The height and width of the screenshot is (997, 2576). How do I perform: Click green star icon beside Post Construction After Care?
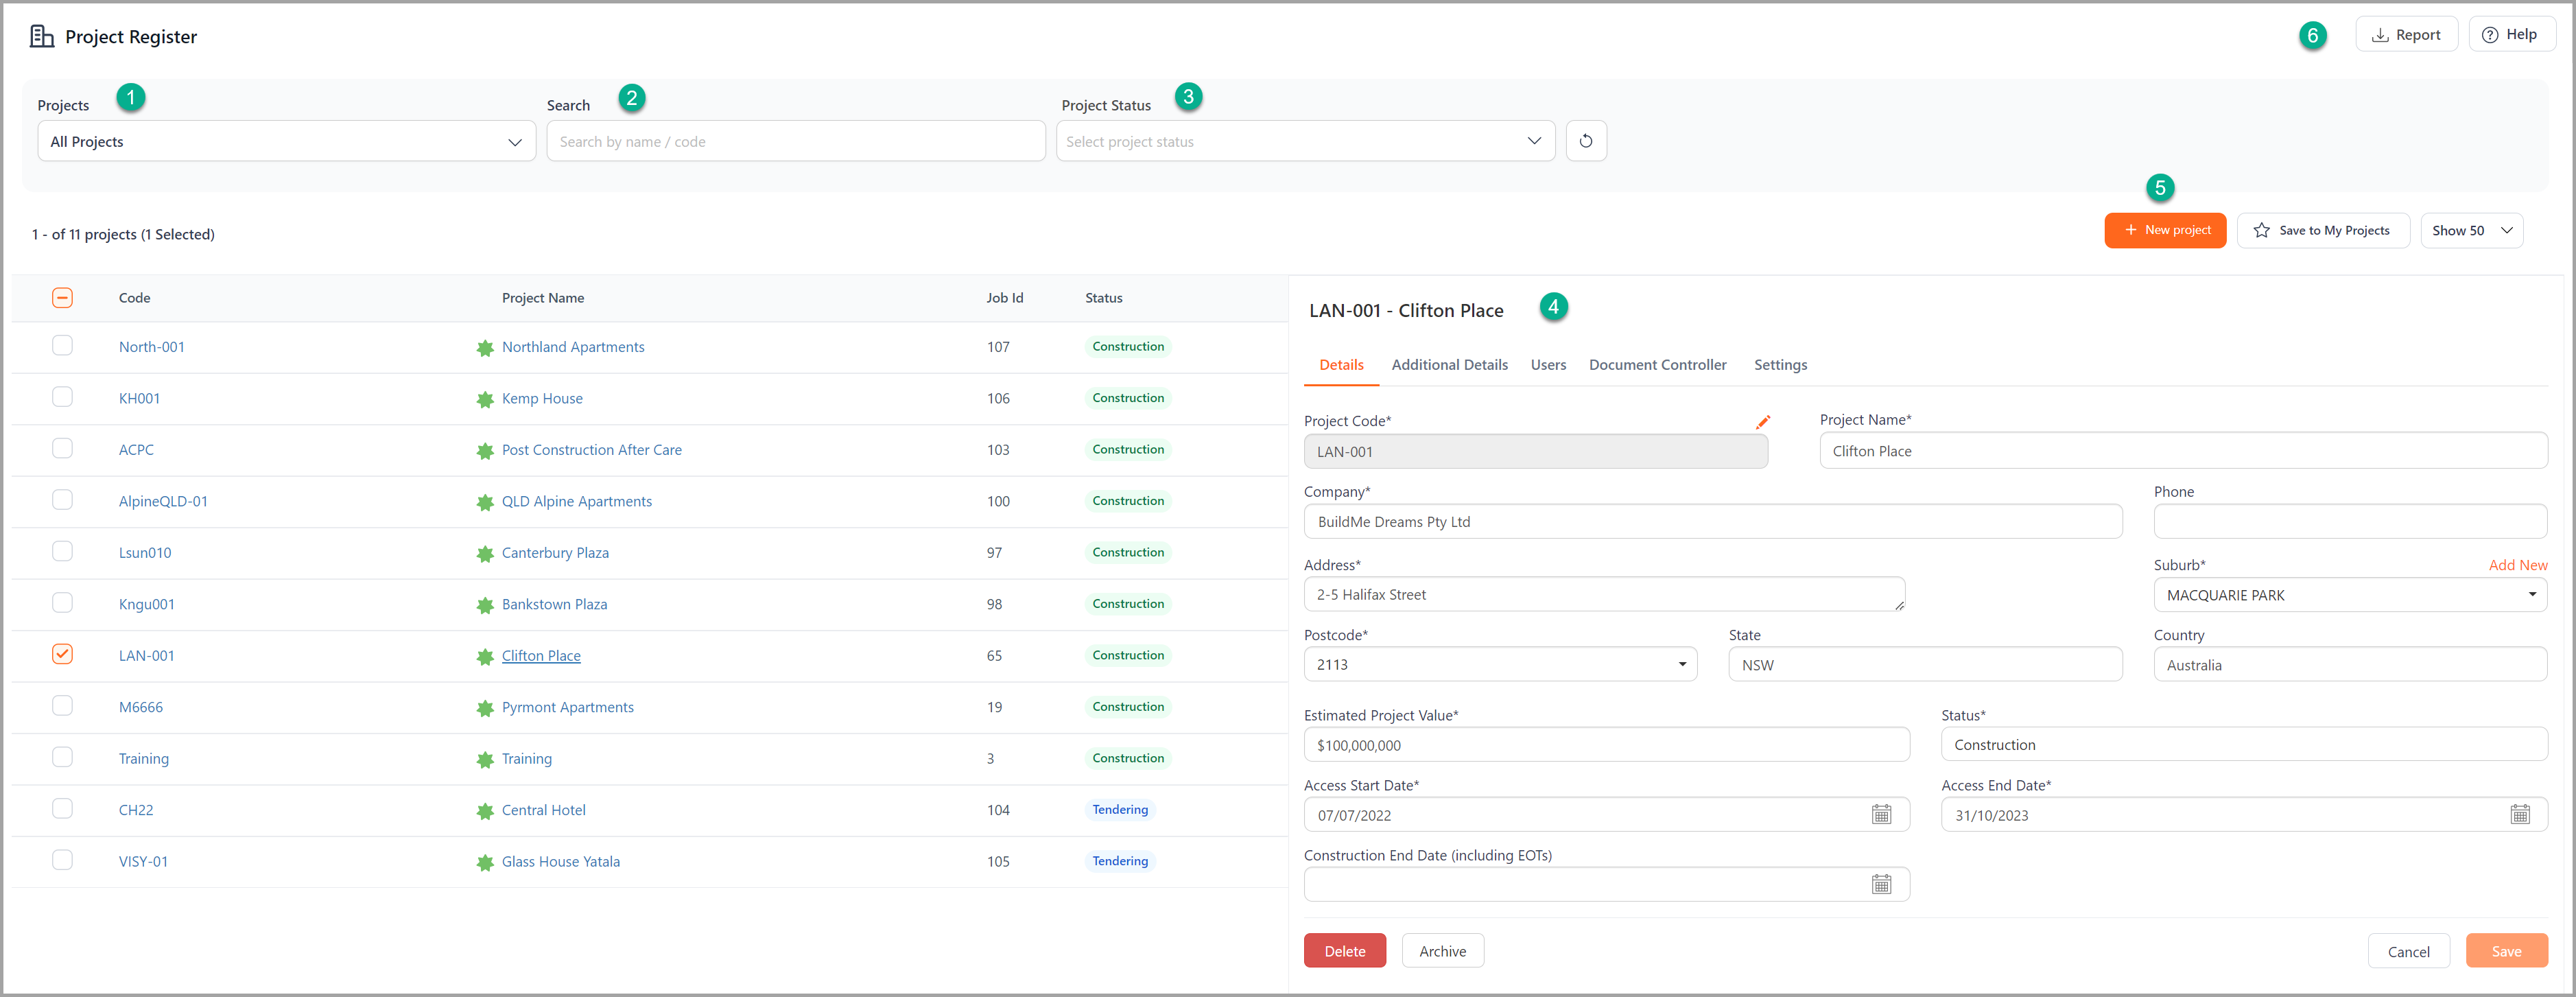(x=485, y=451)
